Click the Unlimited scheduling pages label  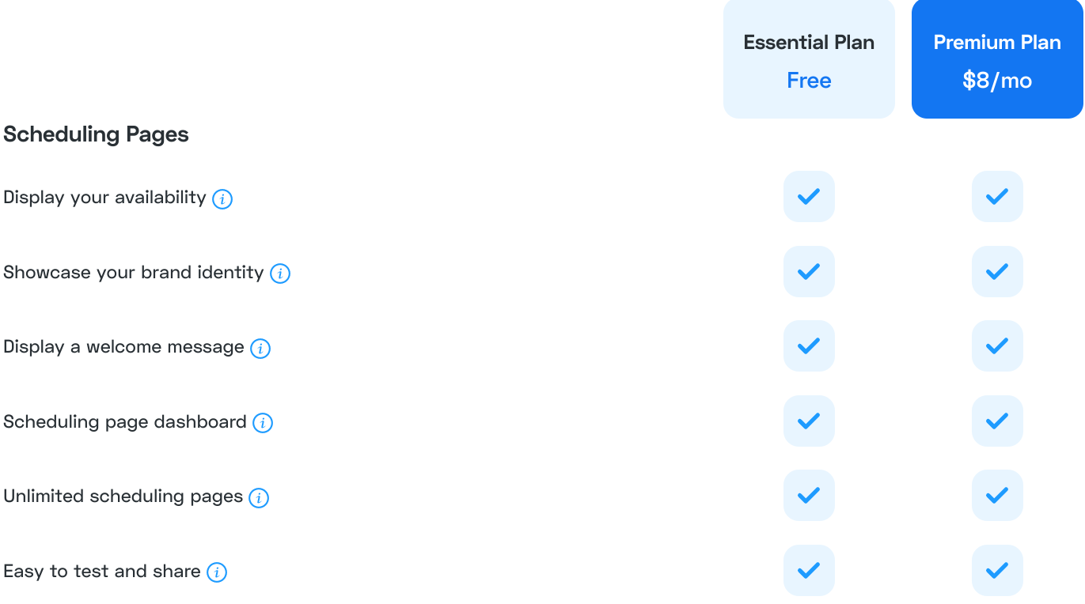click(123, 496)
